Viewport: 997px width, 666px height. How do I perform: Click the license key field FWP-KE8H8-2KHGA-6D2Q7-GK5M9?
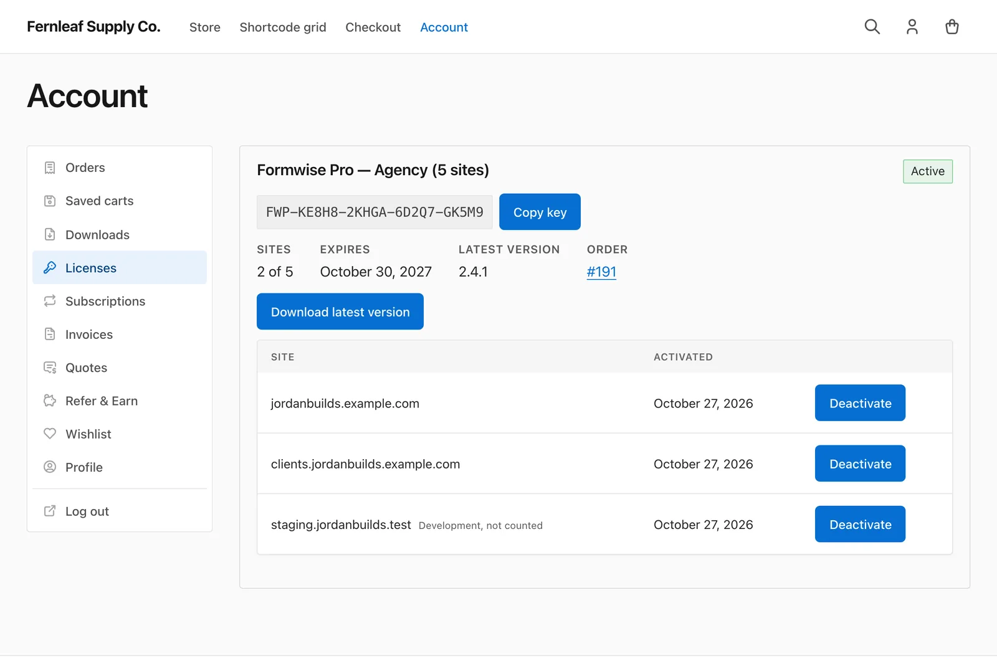374,212
